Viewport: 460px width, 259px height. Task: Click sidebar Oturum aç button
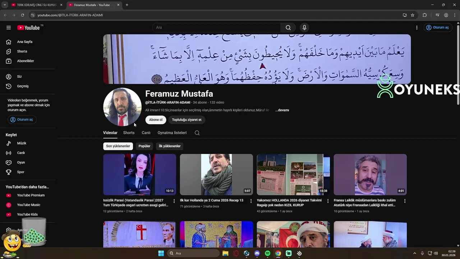click(22, 120)
